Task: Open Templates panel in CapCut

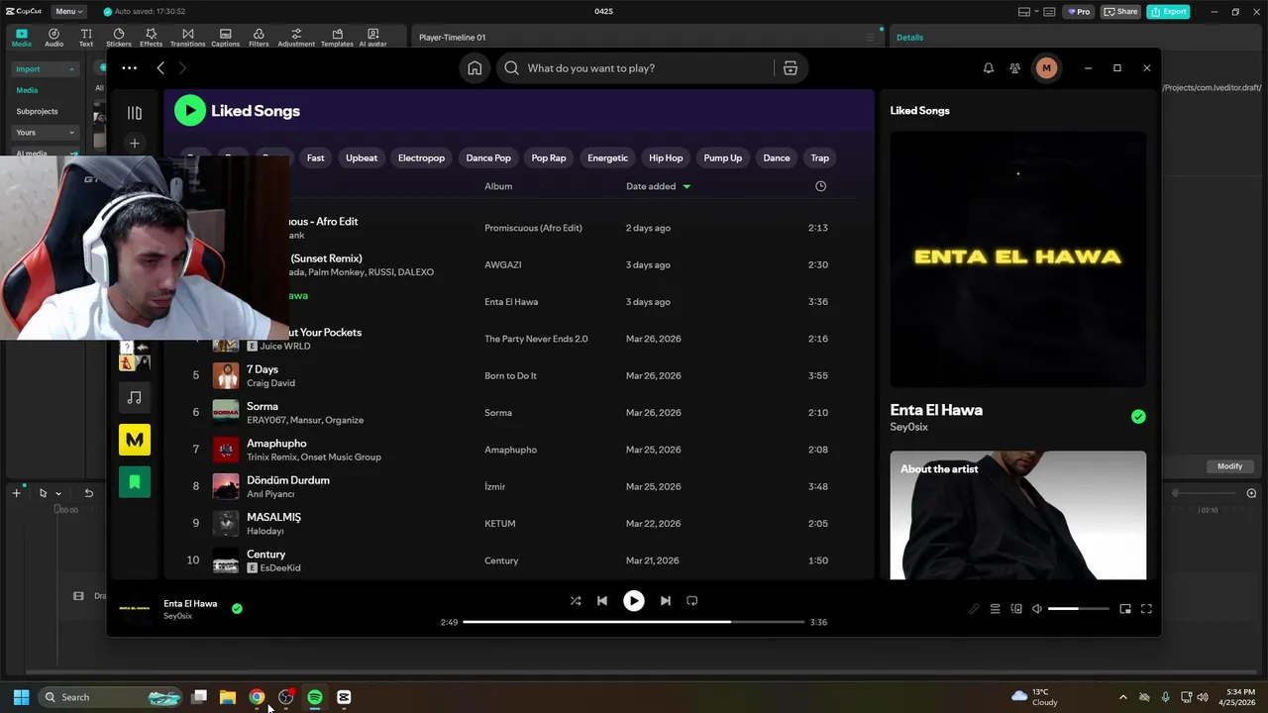Action: [337, 38]
